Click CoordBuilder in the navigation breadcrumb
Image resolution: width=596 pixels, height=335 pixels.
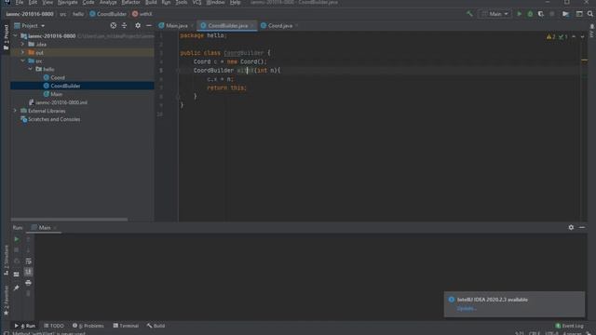tap(108, 14)
